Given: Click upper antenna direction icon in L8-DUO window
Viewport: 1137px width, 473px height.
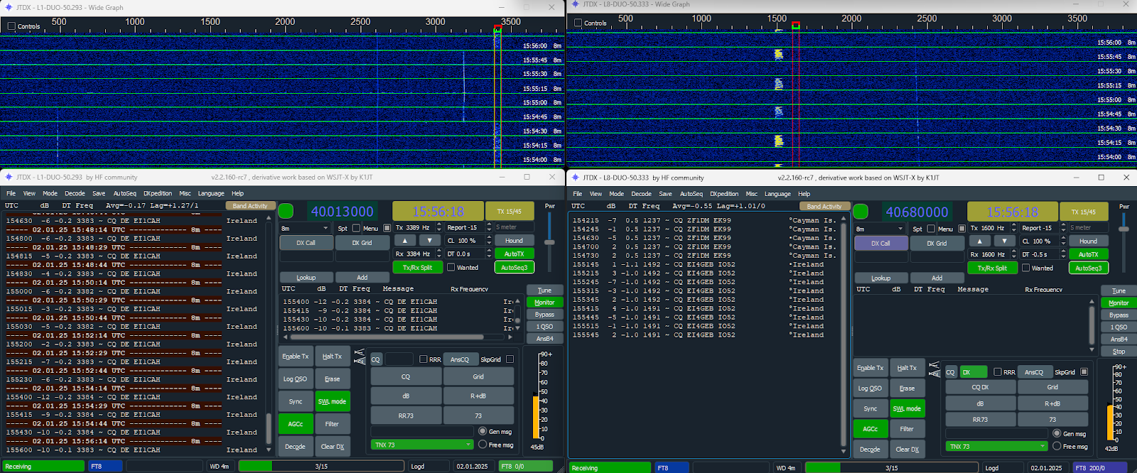Looking at the screenshot, I should tap(934, 366).
